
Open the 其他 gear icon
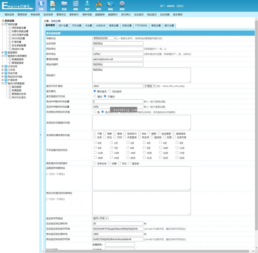point(122,4)
